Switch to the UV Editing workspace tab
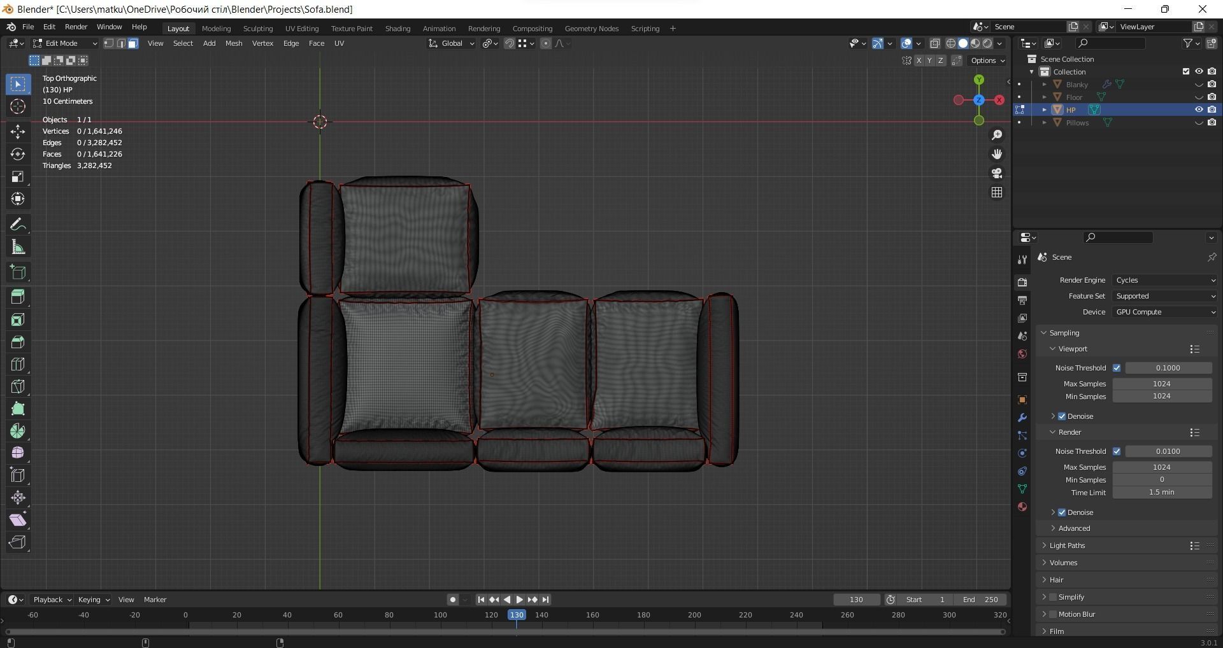This screenshot has width=1223, height=648. 302,28
